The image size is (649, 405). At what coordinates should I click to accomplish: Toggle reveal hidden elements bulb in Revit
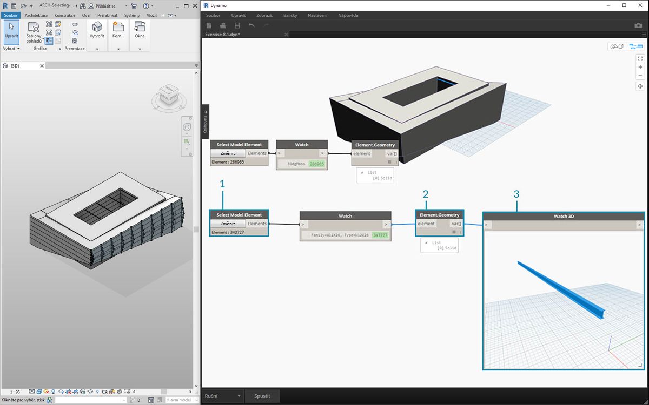98,391
